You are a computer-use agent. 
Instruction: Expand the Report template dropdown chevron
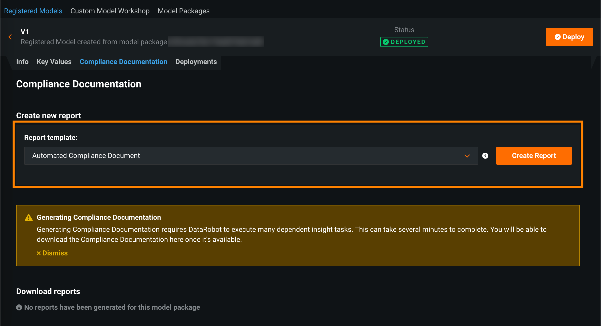coord(467,156)
